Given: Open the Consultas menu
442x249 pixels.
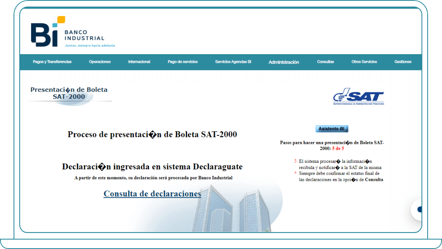Looking at the screenshot, I should pyautogui.click(x=325, y=62).
